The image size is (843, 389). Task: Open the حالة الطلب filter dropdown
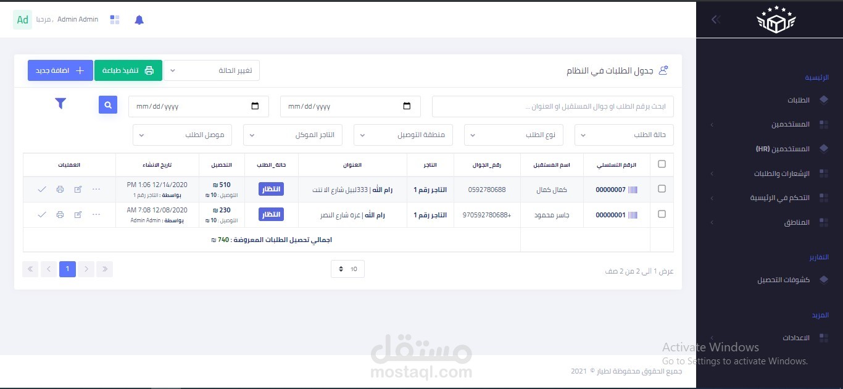(x=624, y=135)
